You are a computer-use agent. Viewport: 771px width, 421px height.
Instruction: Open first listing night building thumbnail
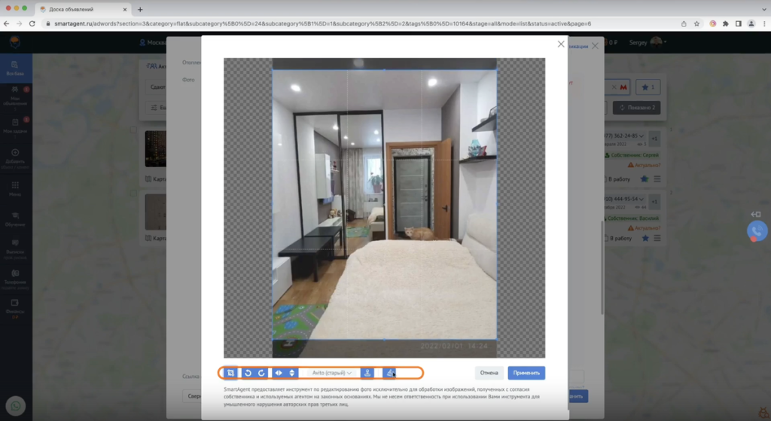pyautogui.click(x=155, y=148)
